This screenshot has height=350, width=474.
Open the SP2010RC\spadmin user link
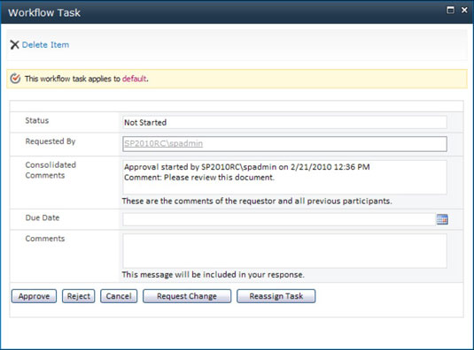(164, 143)
